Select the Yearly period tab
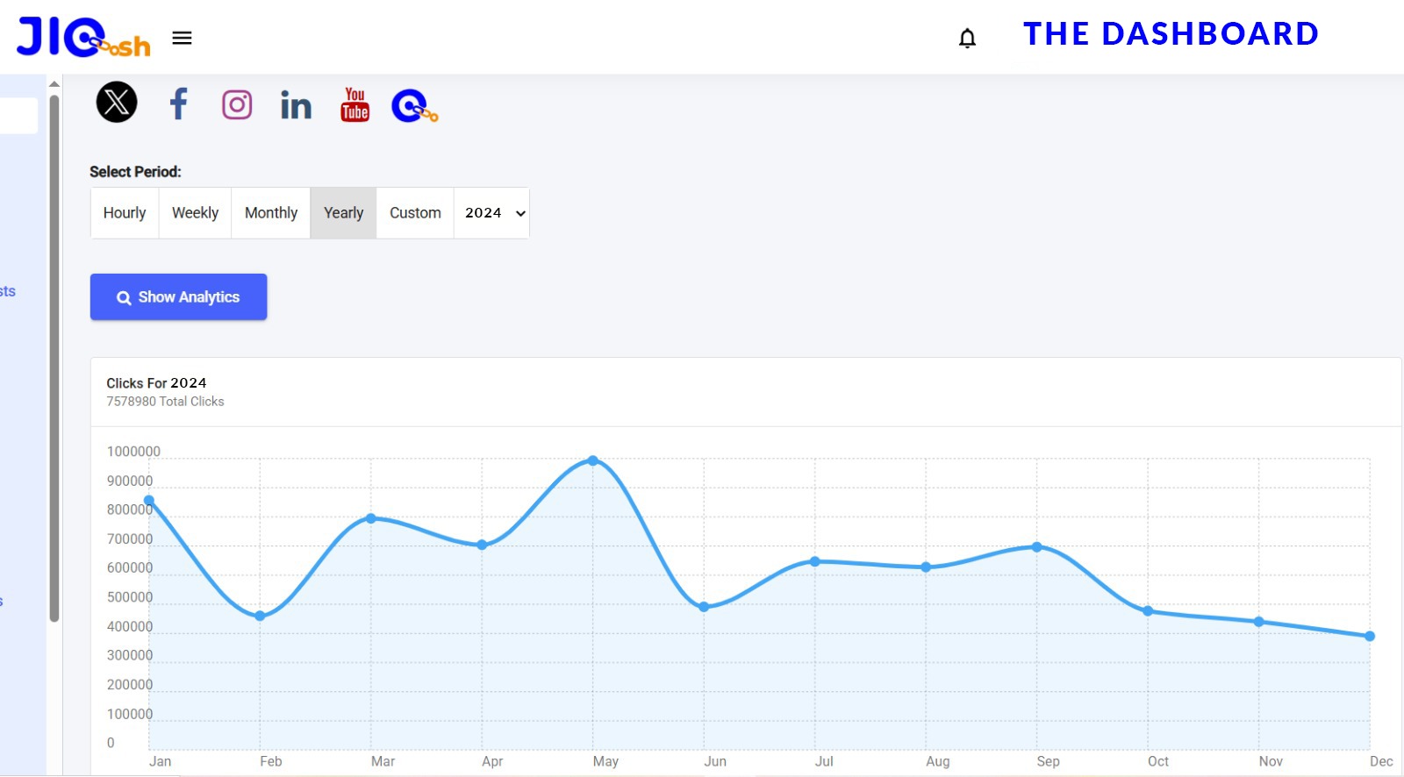Screen dimensions: 1404x777 (343, 213)
